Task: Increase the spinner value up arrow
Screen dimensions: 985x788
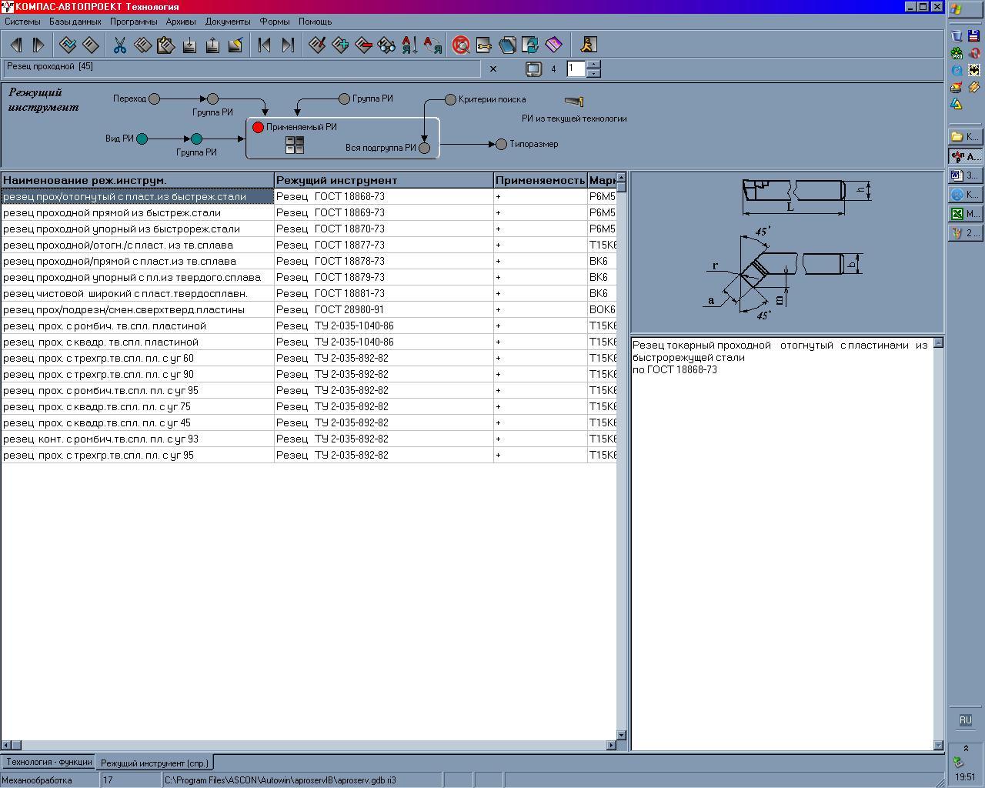Action: coord(593,65)
